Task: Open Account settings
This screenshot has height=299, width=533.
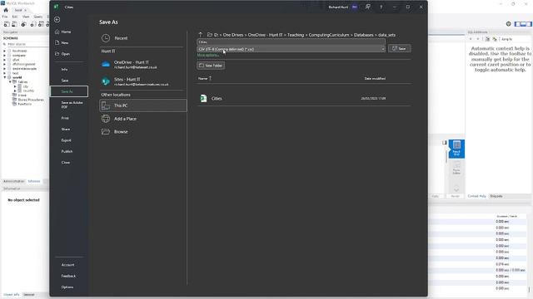Action: 68,265
